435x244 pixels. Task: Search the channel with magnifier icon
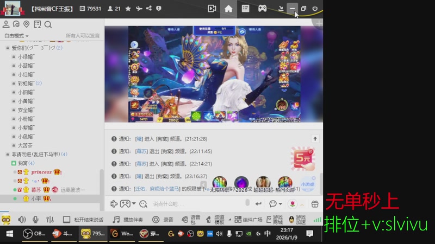(48, 24)
